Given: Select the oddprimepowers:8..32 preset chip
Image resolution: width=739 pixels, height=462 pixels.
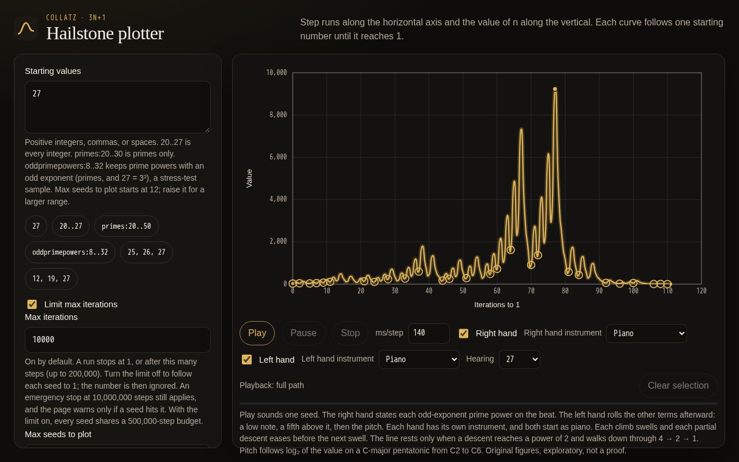Looking at the screenshot, I should click(x=70, y=252).
